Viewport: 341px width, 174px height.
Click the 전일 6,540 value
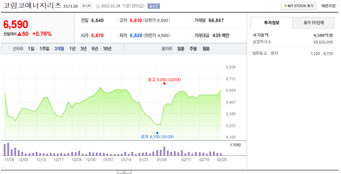pos(97,20)
